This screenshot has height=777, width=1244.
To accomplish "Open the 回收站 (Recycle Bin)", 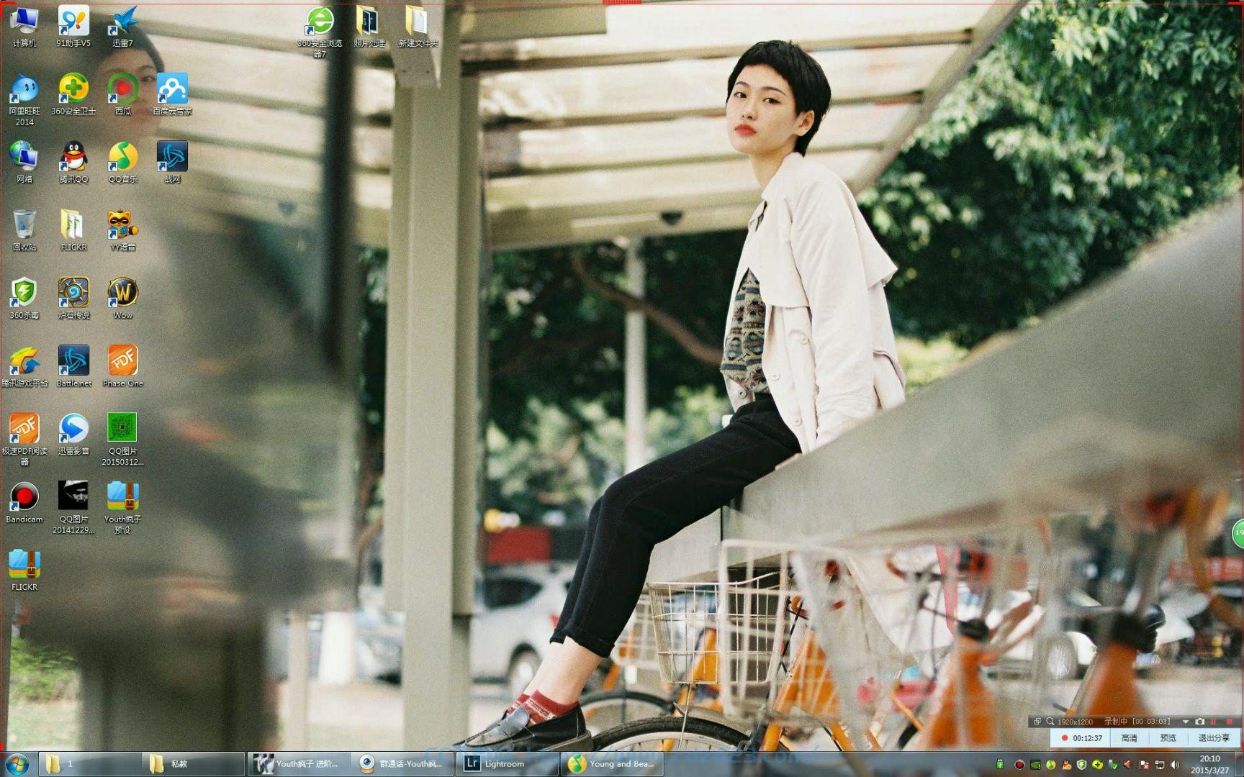I will [24, 230].
